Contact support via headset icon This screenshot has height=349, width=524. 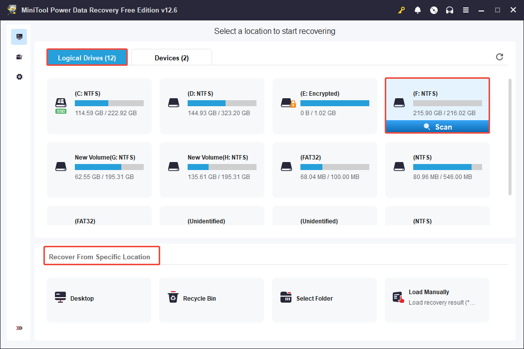pyautogui.click(x=450, y=9)
